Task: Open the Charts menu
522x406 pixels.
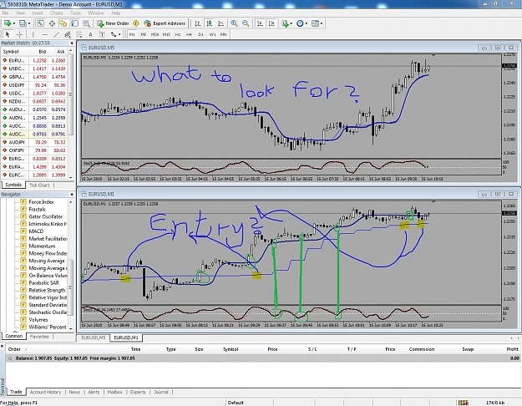Action: pos(56,13)
